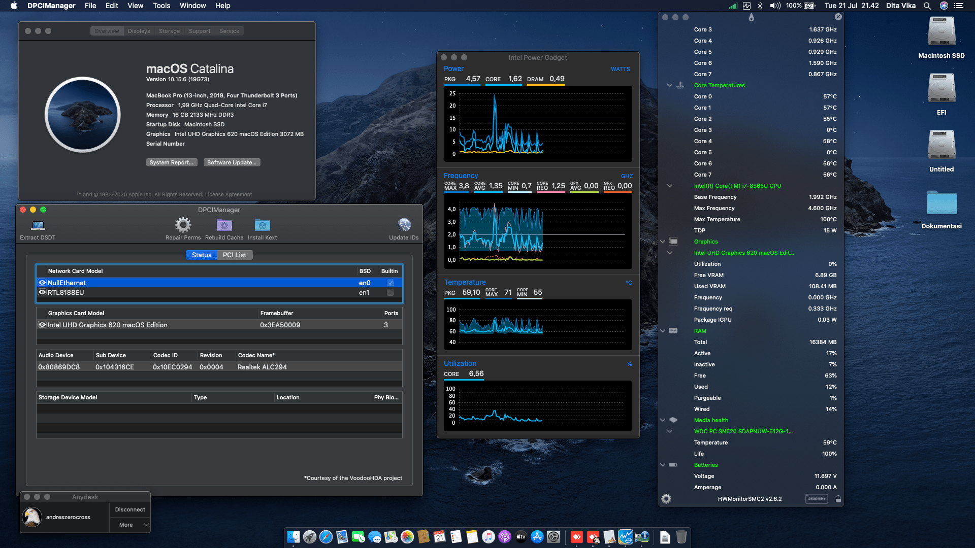
Task: Collapse the Media health group
Action: [x=663, y=420]
